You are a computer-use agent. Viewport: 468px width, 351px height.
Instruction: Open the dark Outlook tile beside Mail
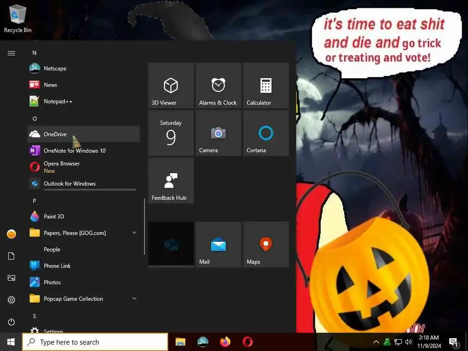[x=171, y=245]
